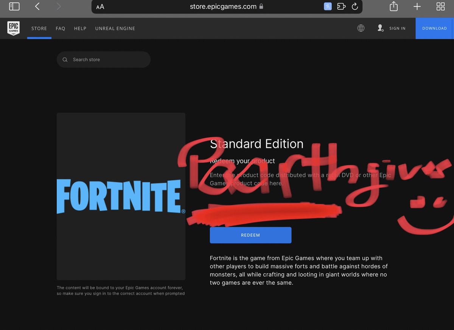Viewport: 454px width, 330px height.
Task: Open a new tab with plus icon
Action: click(417, 6)
